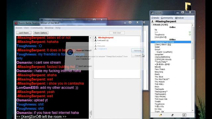Tick the "Don't ask again" checkbox in dialog
The width and height of the screenshot is (212, 119).
pos(77,66)
